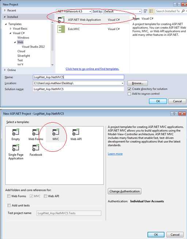Click the search magnifier icon

[x=183, y=11]
